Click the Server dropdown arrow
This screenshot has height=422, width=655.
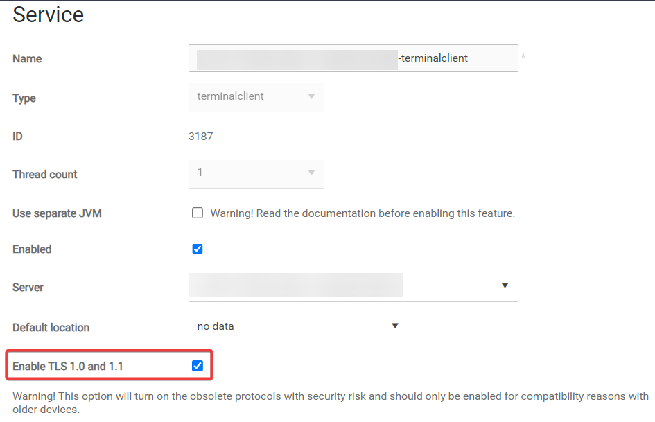[x=505, y=285]
